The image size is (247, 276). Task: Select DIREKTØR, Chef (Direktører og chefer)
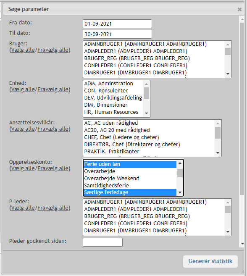[x=149, y=145]
